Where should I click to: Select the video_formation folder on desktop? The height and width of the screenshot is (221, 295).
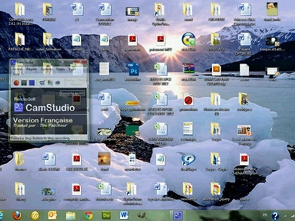click(48, 42)
